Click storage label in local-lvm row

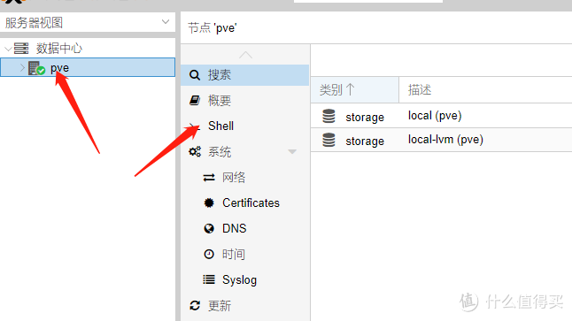(365, 141)
